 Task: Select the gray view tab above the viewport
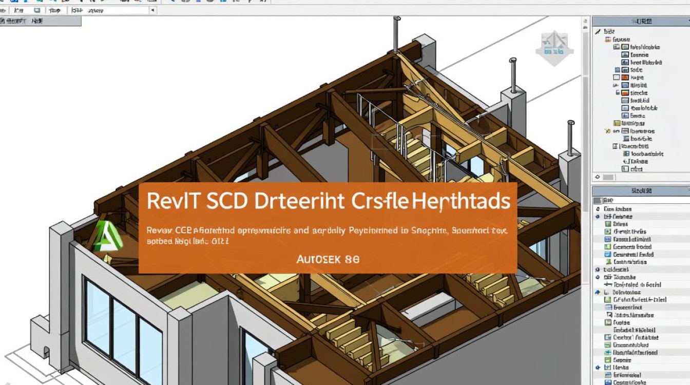[x=40, y=22]
